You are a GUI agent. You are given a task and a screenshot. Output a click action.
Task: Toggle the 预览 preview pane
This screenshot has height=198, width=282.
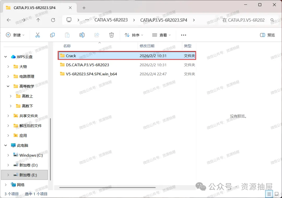[267, 35]
